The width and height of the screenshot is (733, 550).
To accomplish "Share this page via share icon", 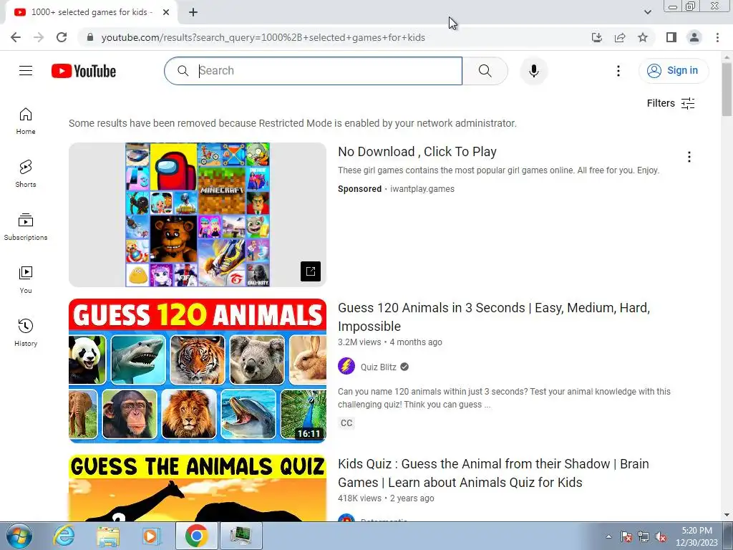I will point(620,37).
